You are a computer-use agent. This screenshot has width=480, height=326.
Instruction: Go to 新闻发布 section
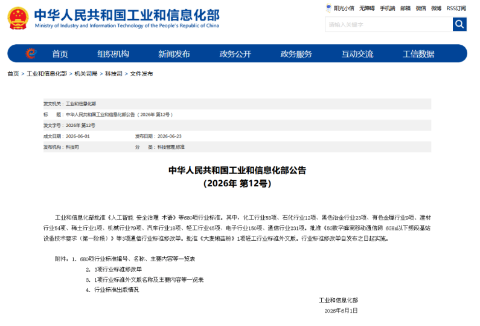tap(174, 54)
